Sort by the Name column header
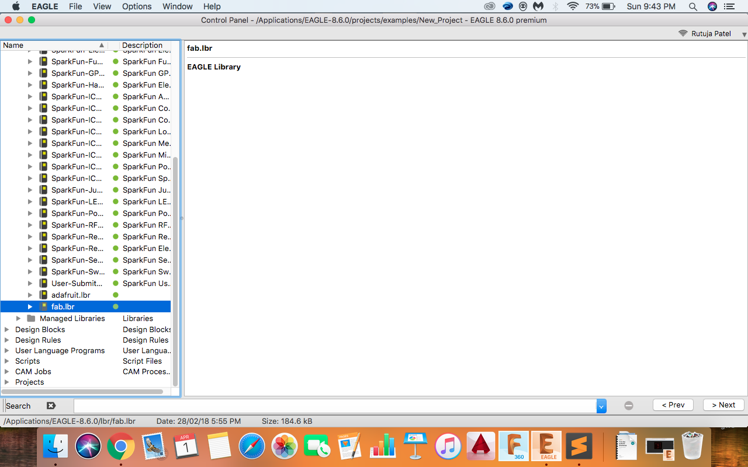The height and width of the screenshot is (467, 748). (x=54, y=45)
